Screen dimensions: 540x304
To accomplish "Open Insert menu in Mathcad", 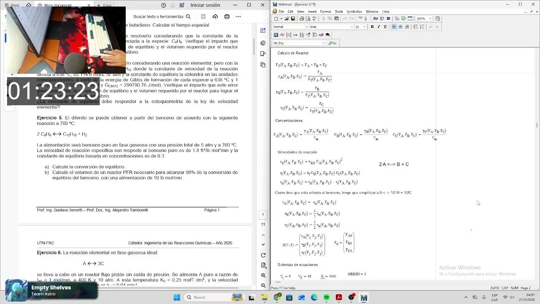I will tap(312, 11).
